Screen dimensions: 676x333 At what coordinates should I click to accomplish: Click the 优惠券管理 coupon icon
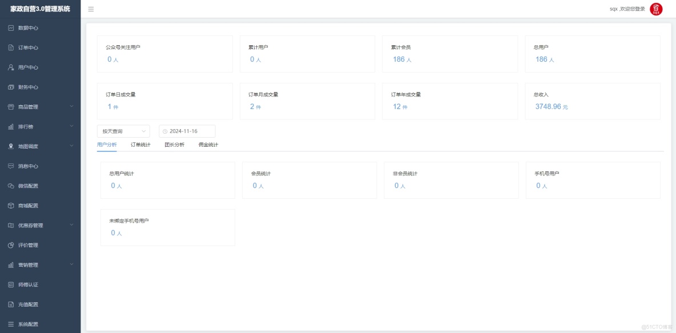[x=11, y=226]
